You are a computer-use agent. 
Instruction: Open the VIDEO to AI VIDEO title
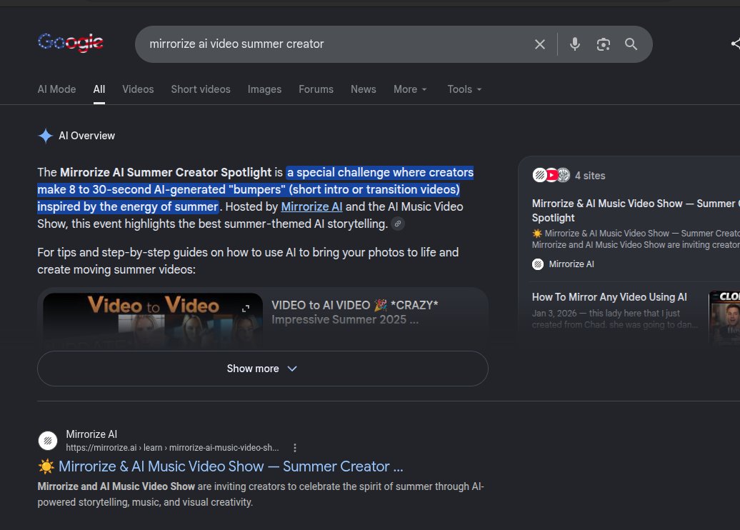click(355, 312)
